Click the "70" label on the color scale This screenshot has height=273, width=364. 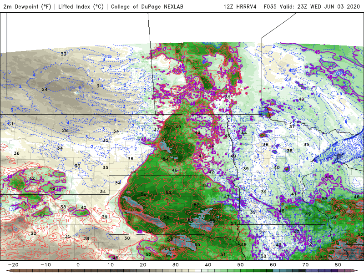(x=305, y=265)
